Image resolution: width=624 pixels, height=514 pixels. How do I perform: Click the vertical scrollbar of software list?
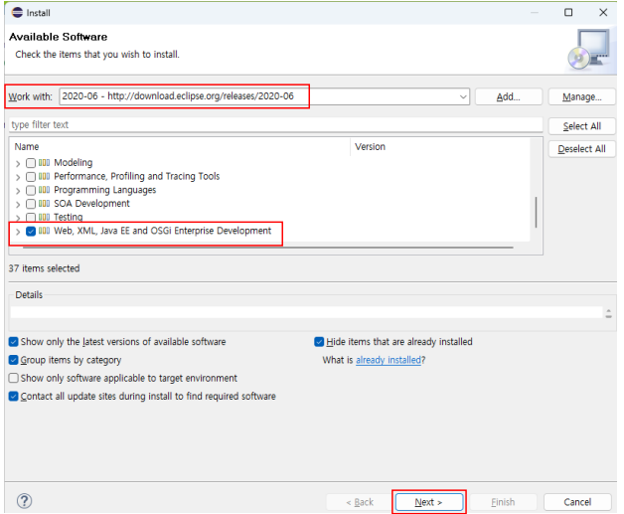coord(536,212)
